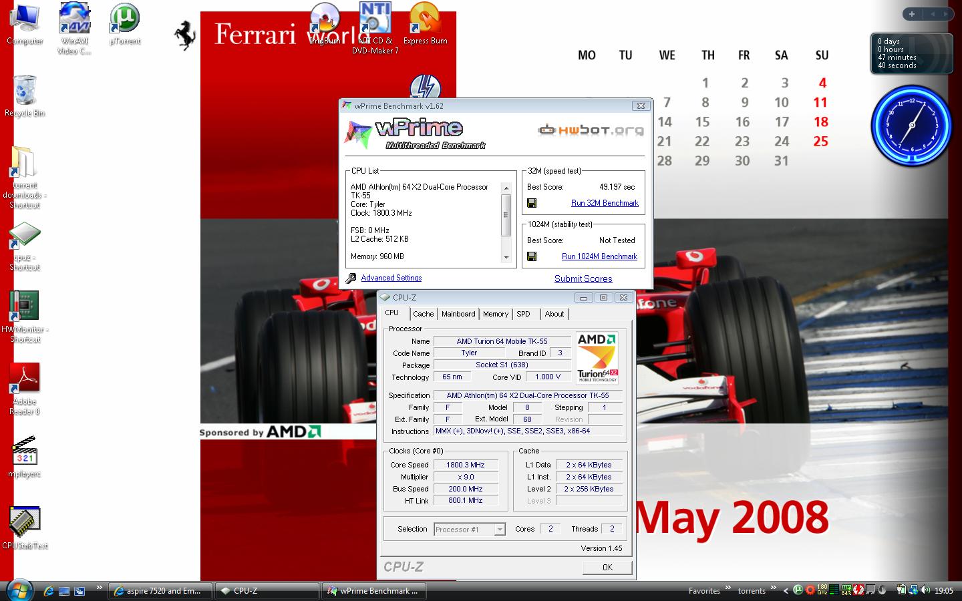Open the Recycle Bin

[25, 95]
